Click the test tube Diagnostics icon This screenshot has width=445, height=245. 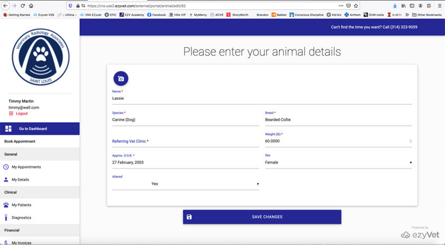point(6,217)
